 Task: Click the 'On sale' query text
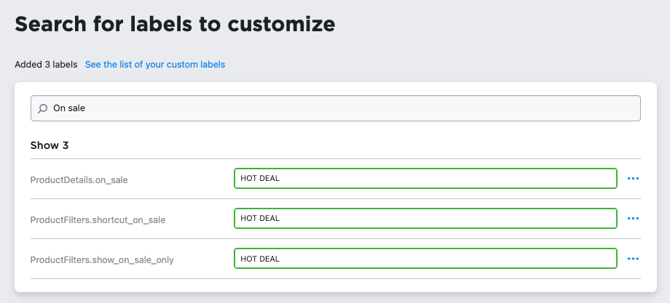point(70,108)
